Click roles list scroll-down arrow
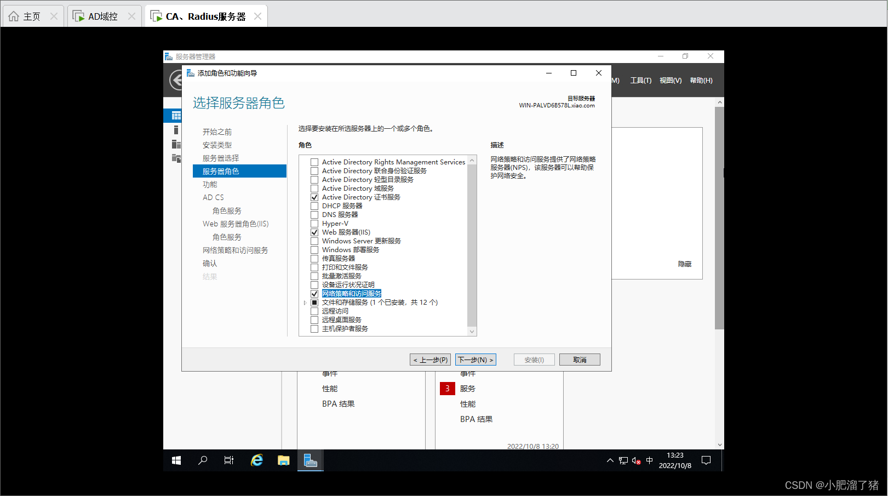888x496 pixels. tap(472, 332)
